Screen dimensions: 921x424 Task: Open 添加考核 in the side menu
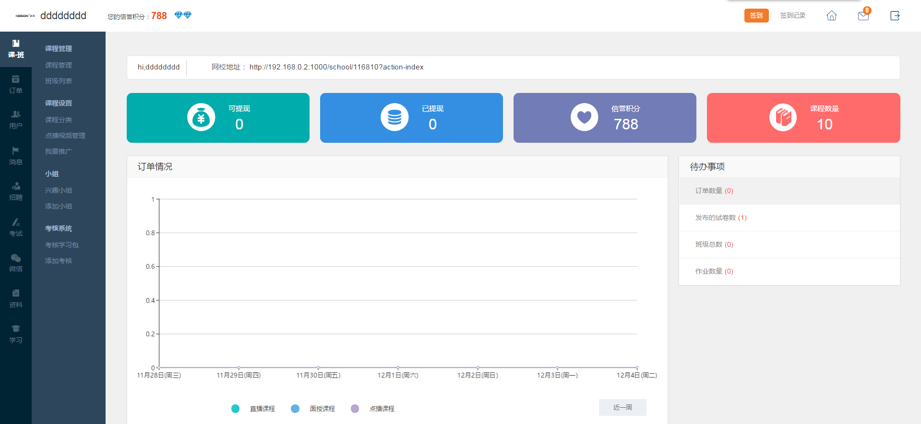[59, 261]
